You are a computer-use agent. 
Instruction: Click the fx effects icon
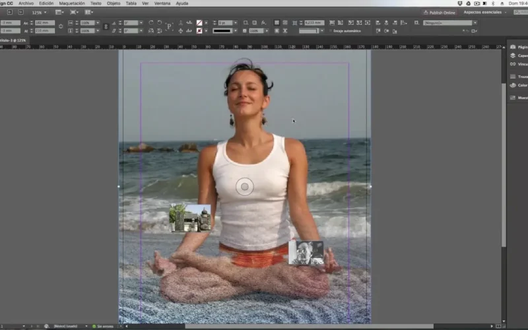[x=263, y=23]
